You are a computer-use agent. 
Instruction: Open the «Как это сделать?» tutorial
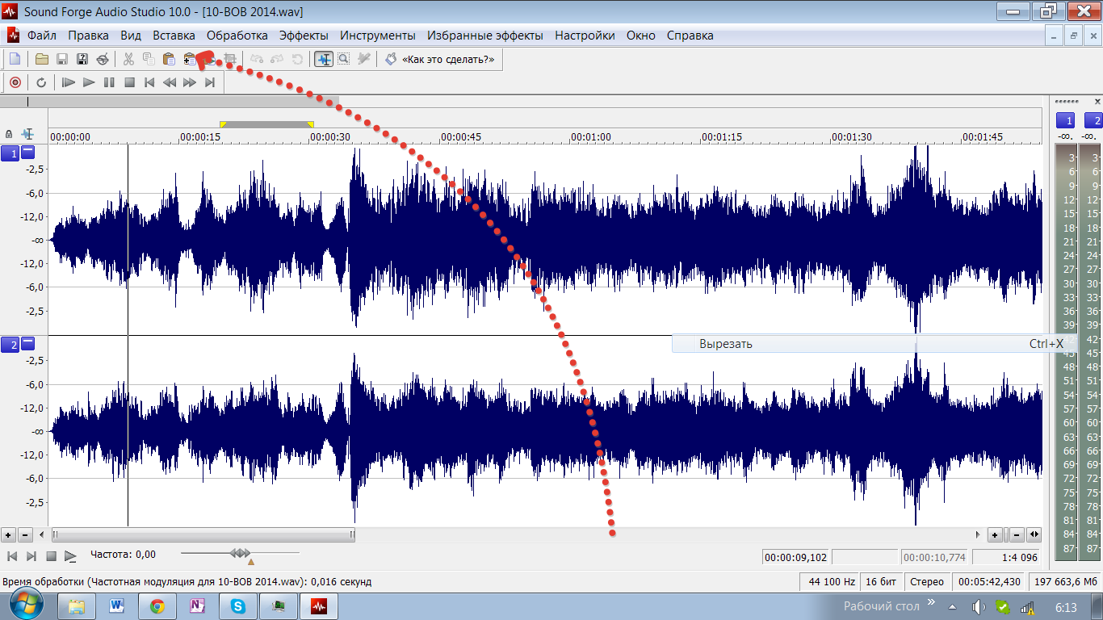click(440, 59)
